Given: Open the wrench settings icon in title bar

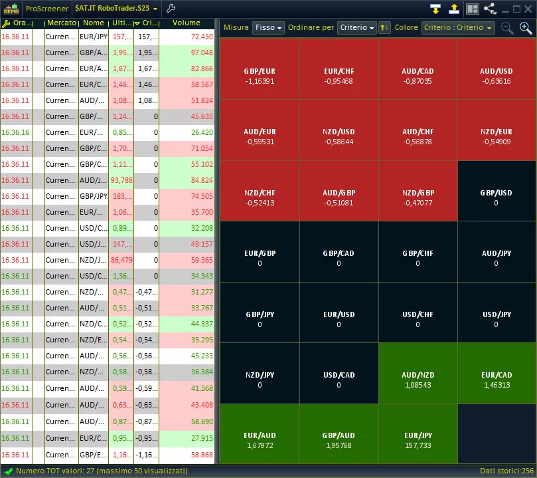Looking at the screenshot, I should 171,9.
